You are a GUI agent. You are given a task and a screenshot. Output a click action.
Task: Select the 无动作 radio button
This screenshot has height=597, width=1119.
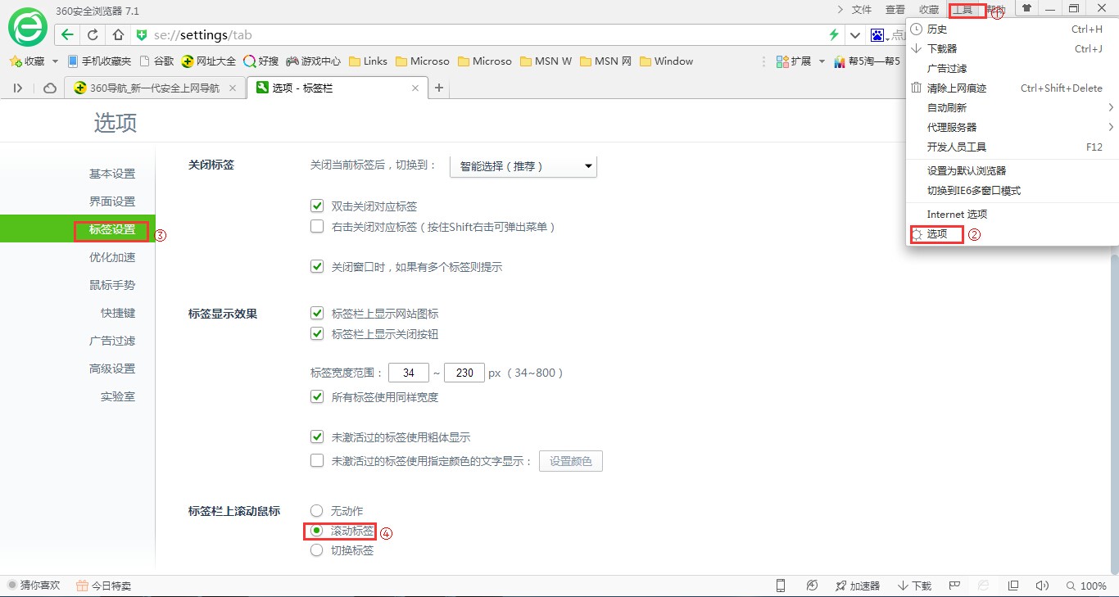pos(317,510)
